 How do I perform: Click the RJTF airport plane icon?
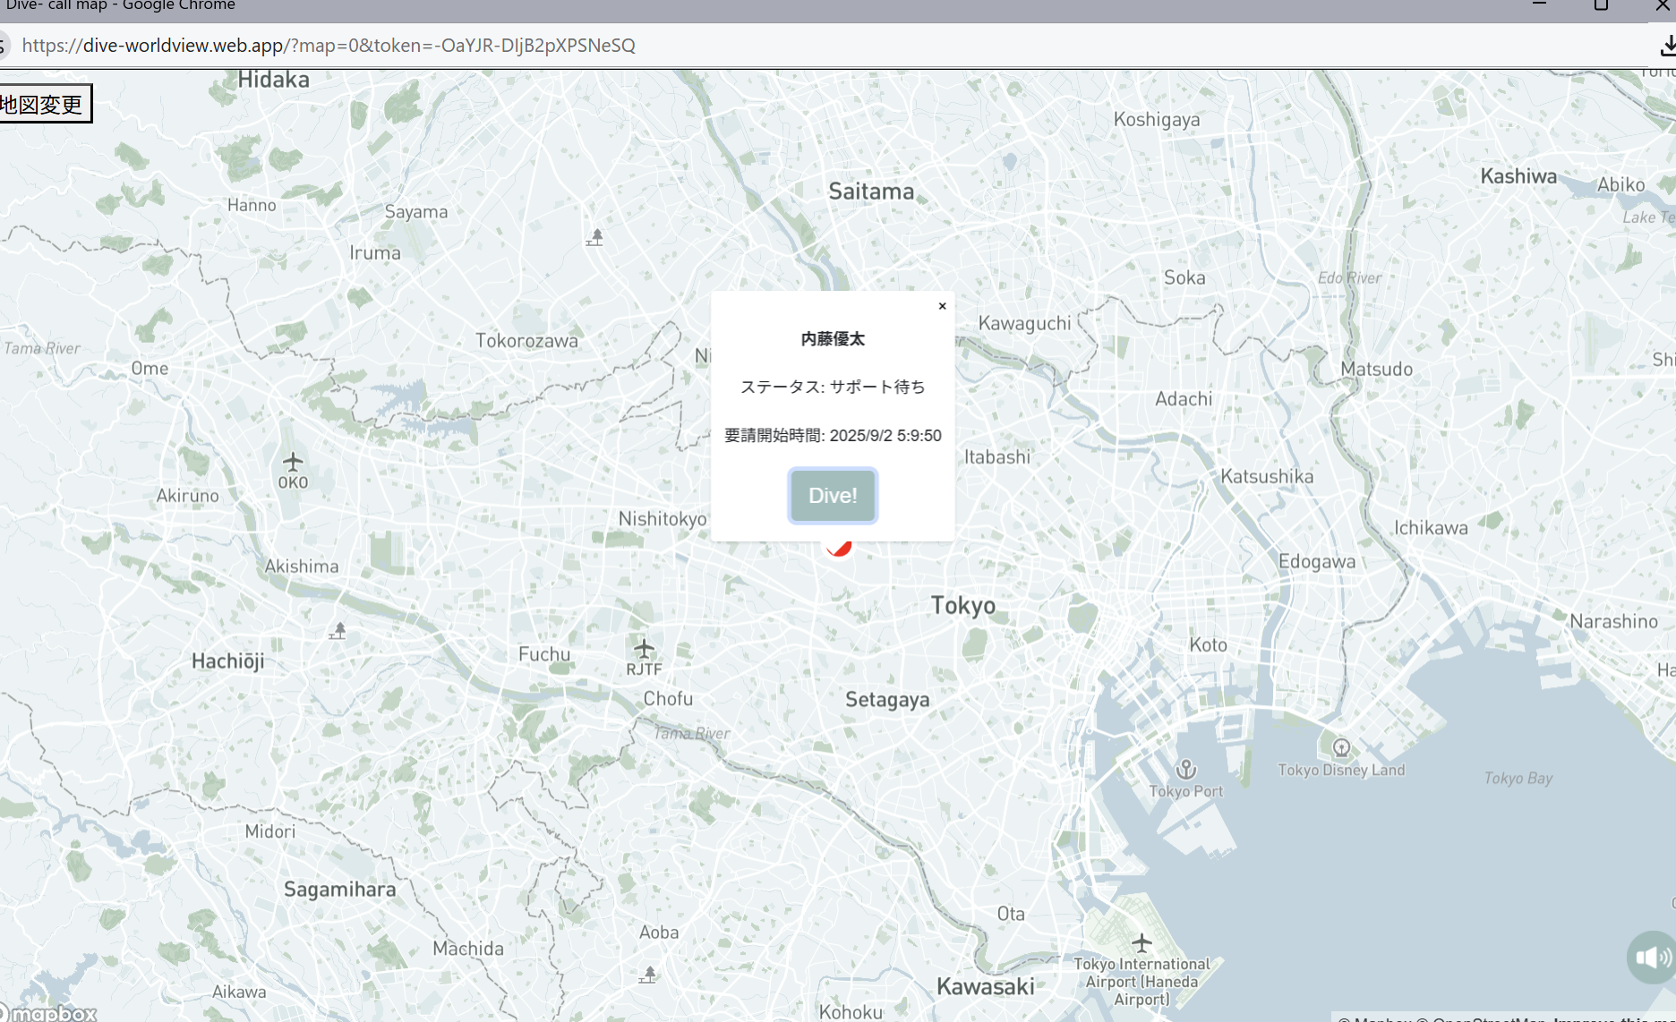click(644, 649)
